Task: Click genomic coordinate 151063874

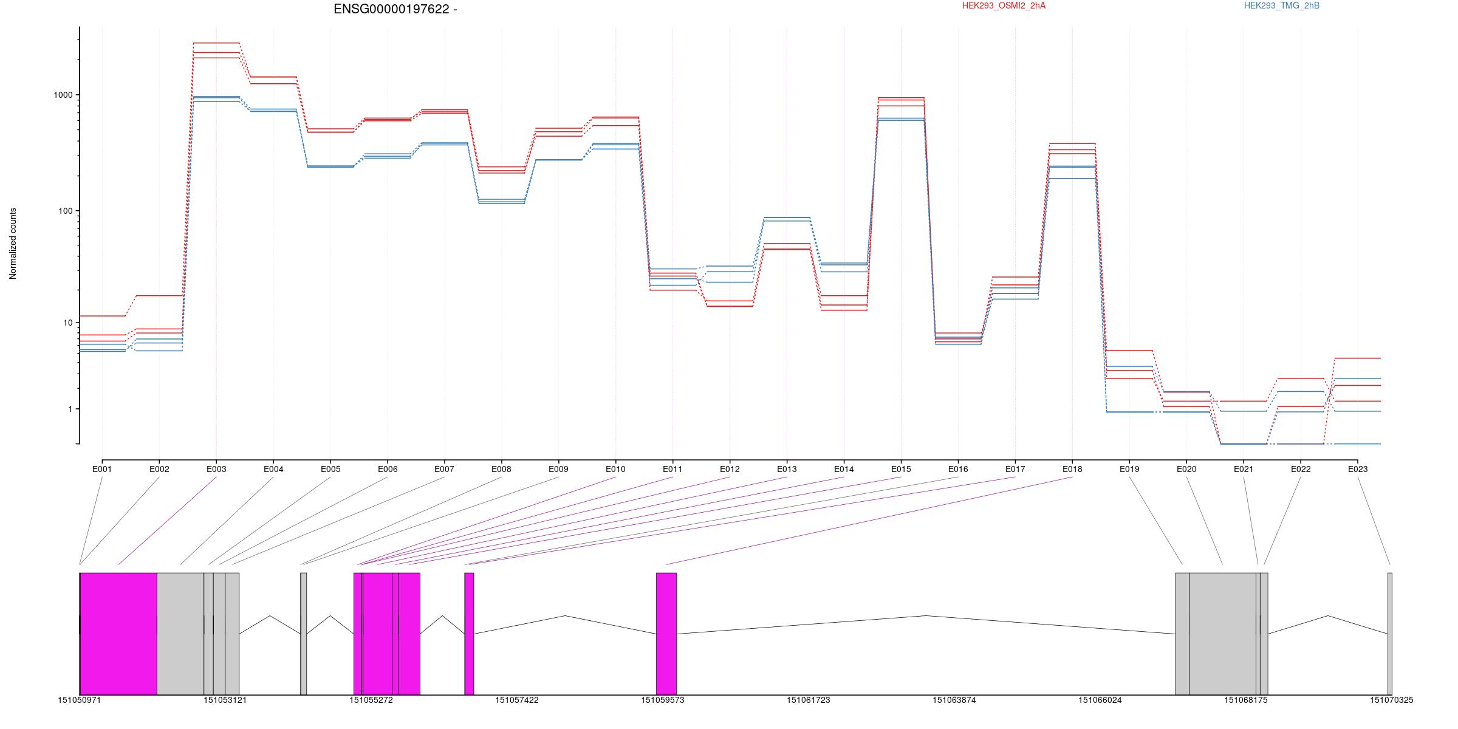Action: tap(954, 700)
